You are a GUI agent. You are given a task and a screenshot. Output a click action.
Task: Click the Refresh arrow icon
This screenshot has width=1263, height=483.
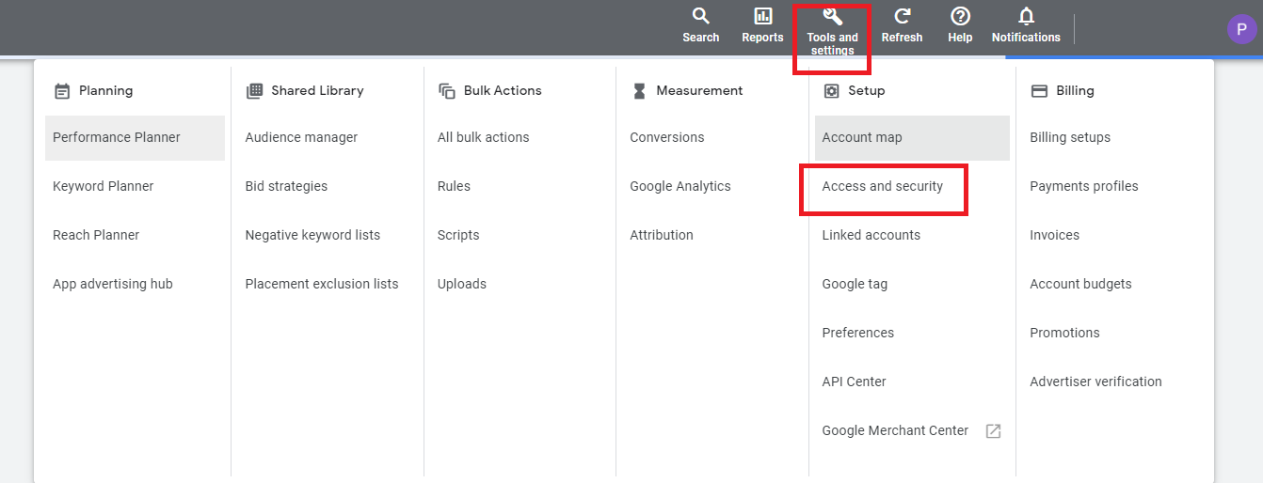click(902, 16)
